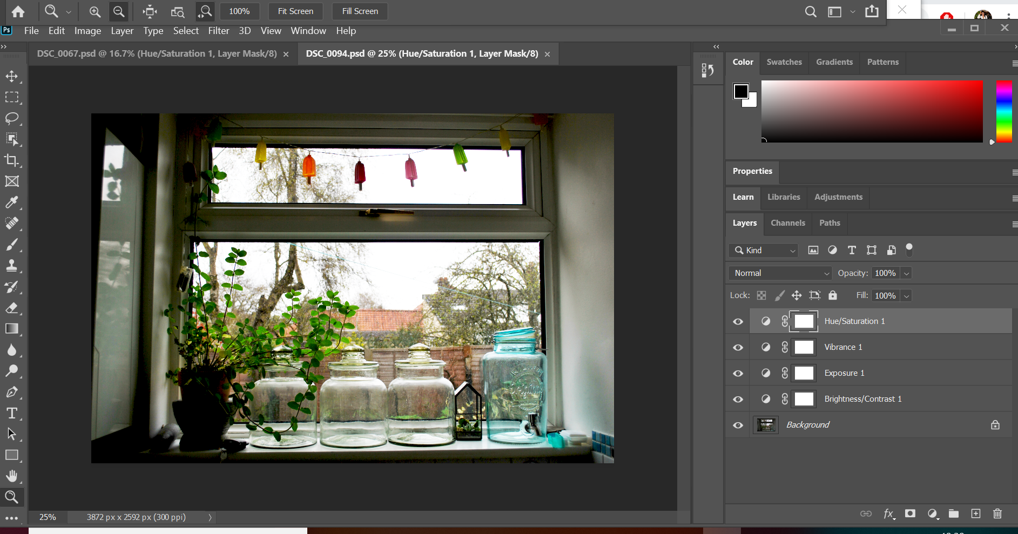Select the Hand tool
The width and height of the screenshot is (1018, 534).
coord(11,476)
